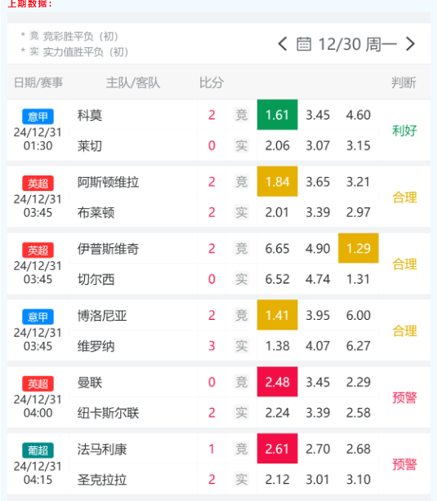This screenshot has width=447, height=501.
Task: Open team 纽卡斯尔联 details
Action: (108, 413)
